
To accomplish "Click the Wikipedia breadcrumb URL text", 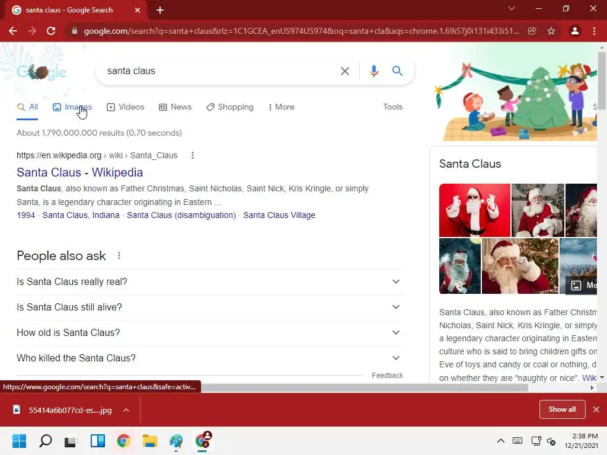I will click(97, 155).
